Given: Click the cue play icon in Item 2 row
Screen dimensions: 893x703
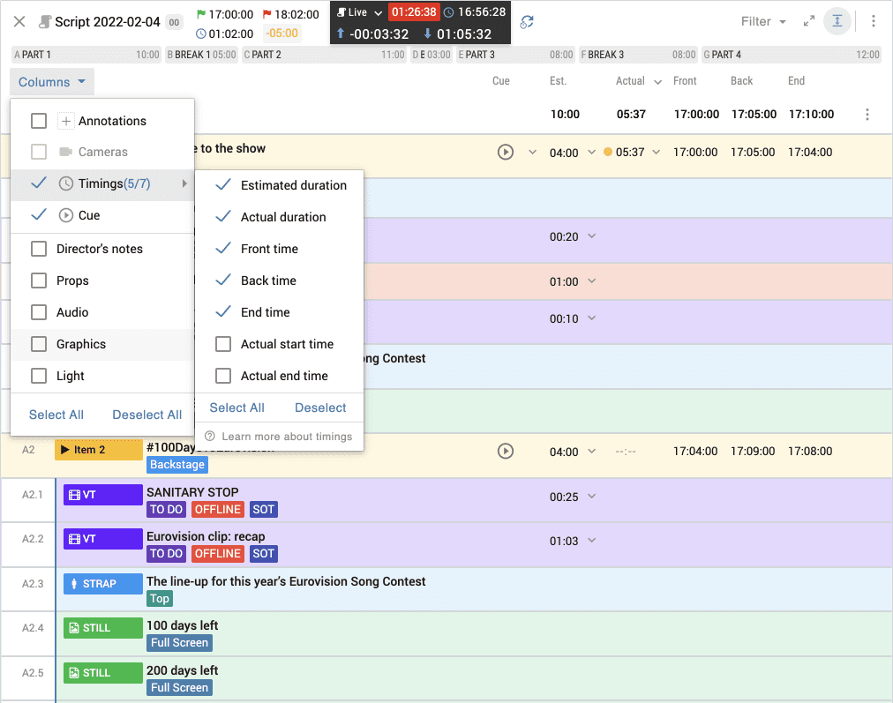Looking at the screenshot, I should (x=505, y=451).
